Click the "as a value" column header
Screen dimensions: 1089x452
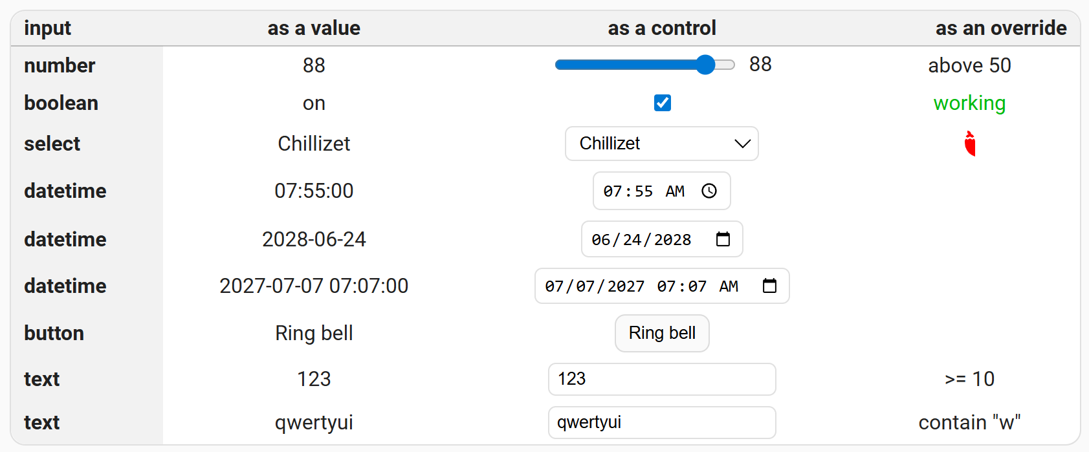click(314, 28)
